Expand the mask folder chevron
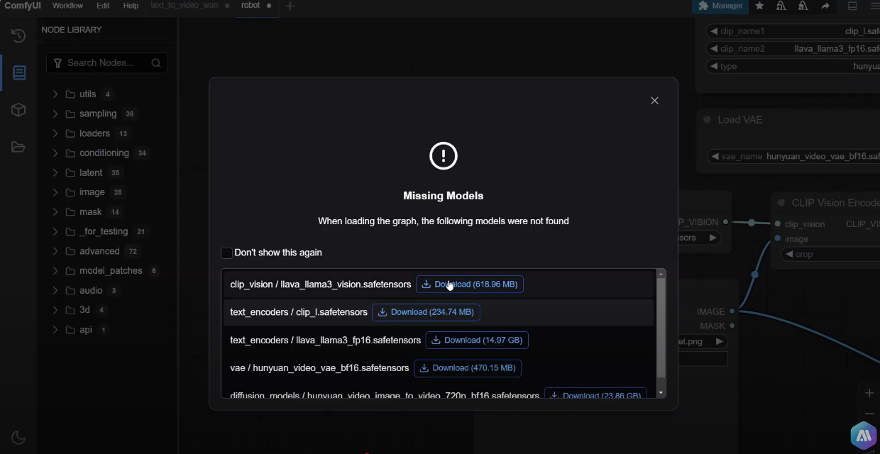The image size is (880, 454). (x=55, y=212)
